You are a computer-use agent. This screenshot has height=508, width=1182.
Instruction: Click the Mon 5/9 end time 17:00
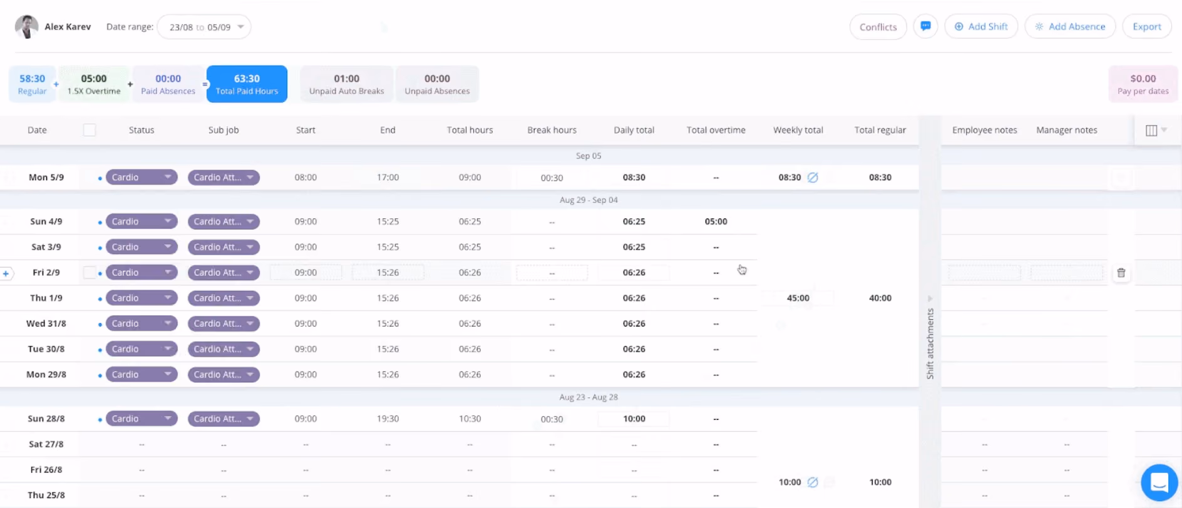pyautogui.click(x=388, y=178)
